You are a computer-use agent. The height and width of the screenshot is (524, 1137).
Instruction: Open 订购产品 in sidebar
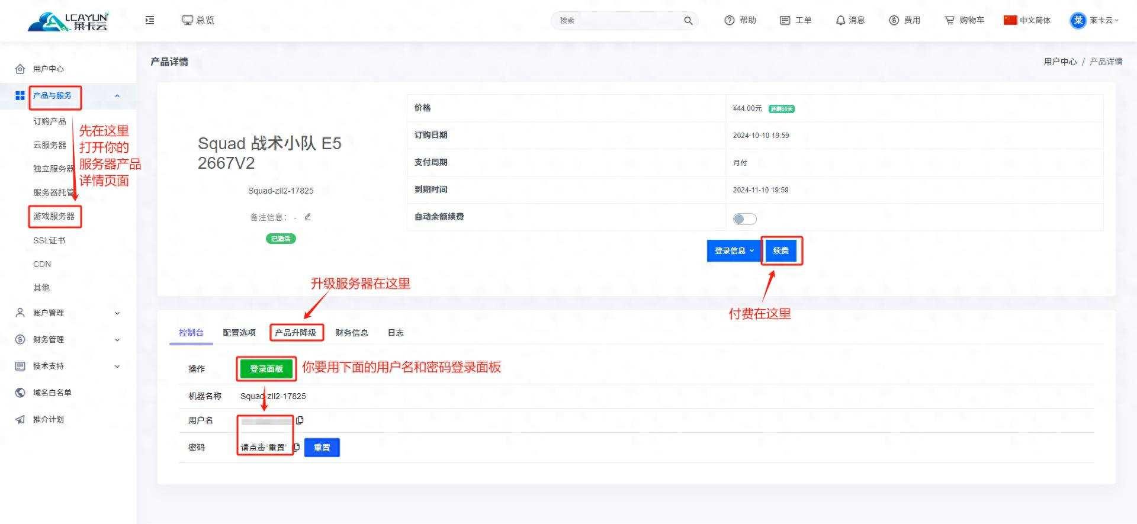pyautogui.click(x=50, y=121)
